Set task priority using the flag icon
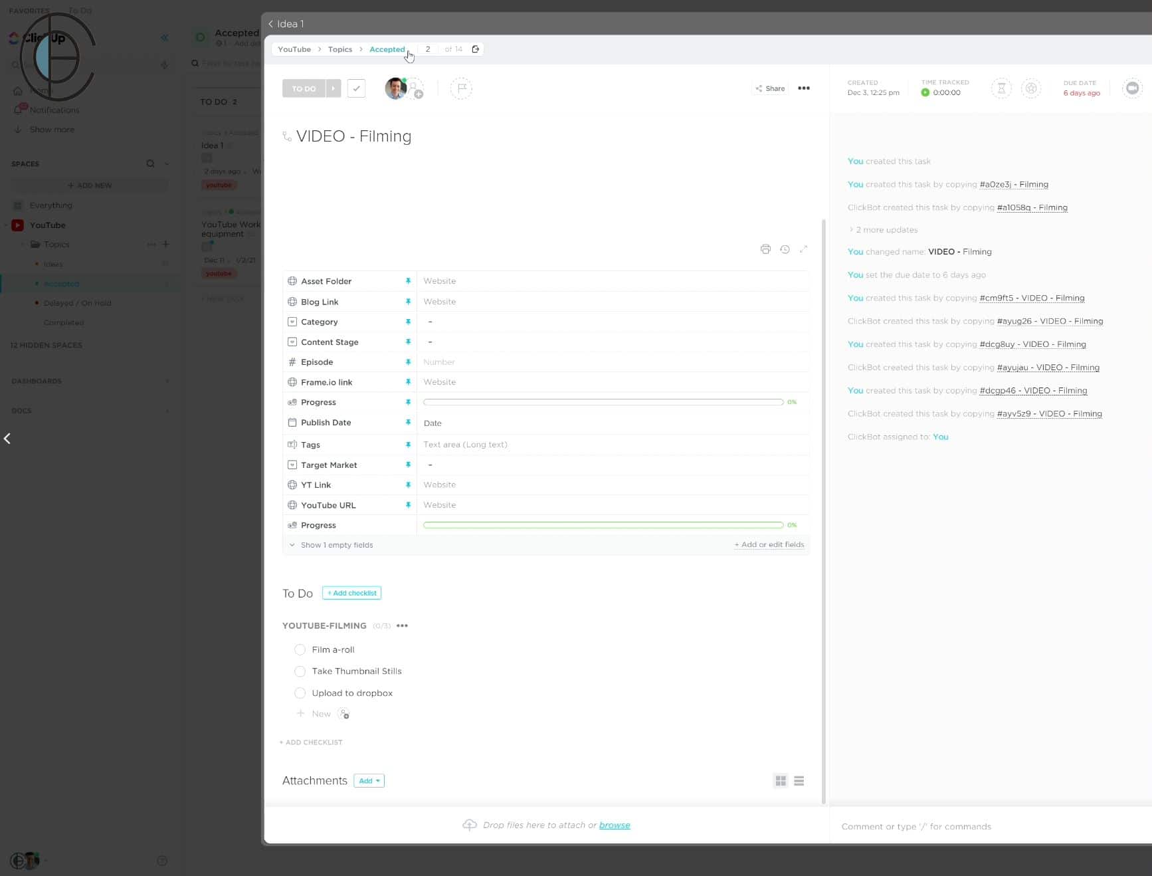The height and width of the screenshot is (876, 1152). (x=461, y=88)
